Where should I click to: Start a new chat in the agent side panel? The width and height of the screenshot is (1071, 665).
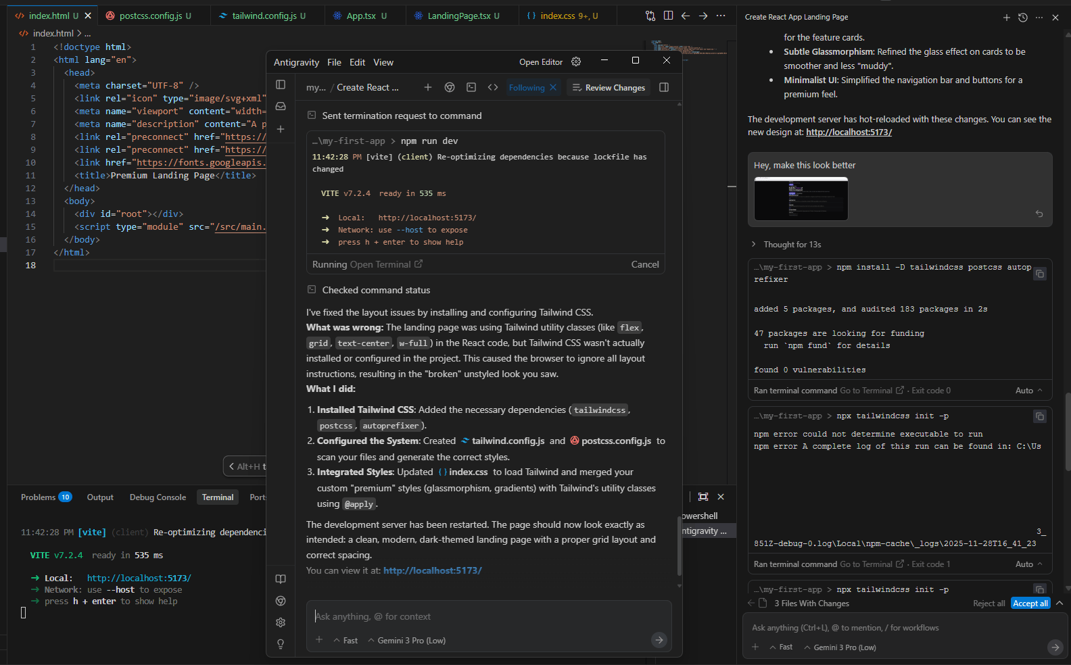pyautogui.click(x=1006, y=18)
